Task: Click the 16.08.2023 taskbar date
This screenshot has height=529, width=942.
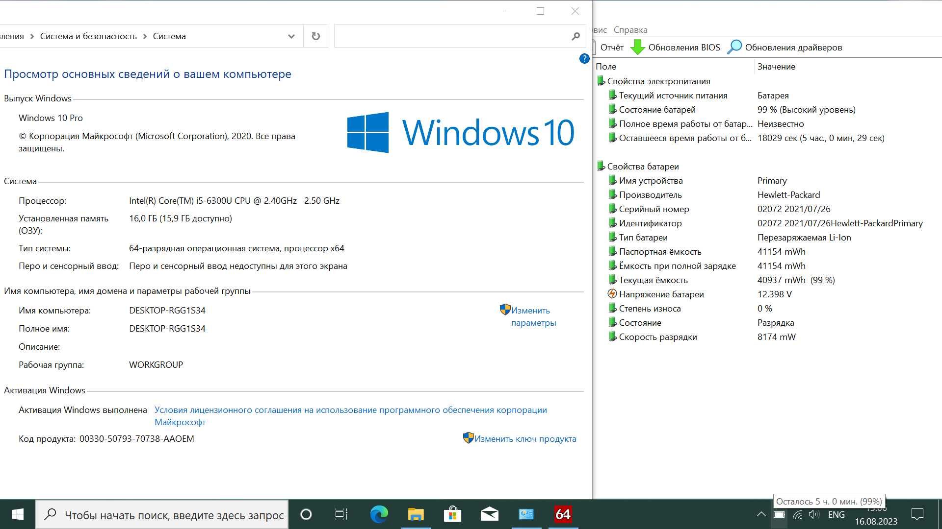Action: pos(876,522)
